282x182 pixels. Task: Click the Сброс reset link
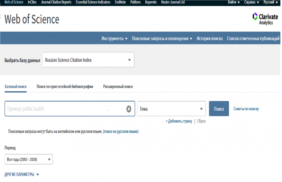[x=201, y=121]
